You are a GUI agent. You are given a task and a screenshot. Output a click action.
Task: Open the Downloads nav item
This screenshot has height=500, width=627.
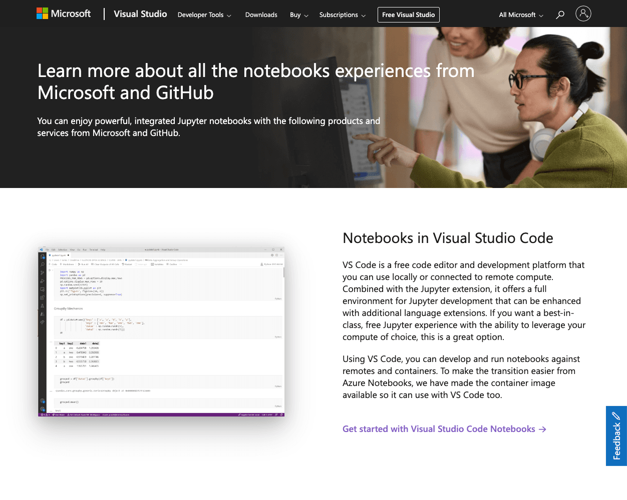coord(261,15)
